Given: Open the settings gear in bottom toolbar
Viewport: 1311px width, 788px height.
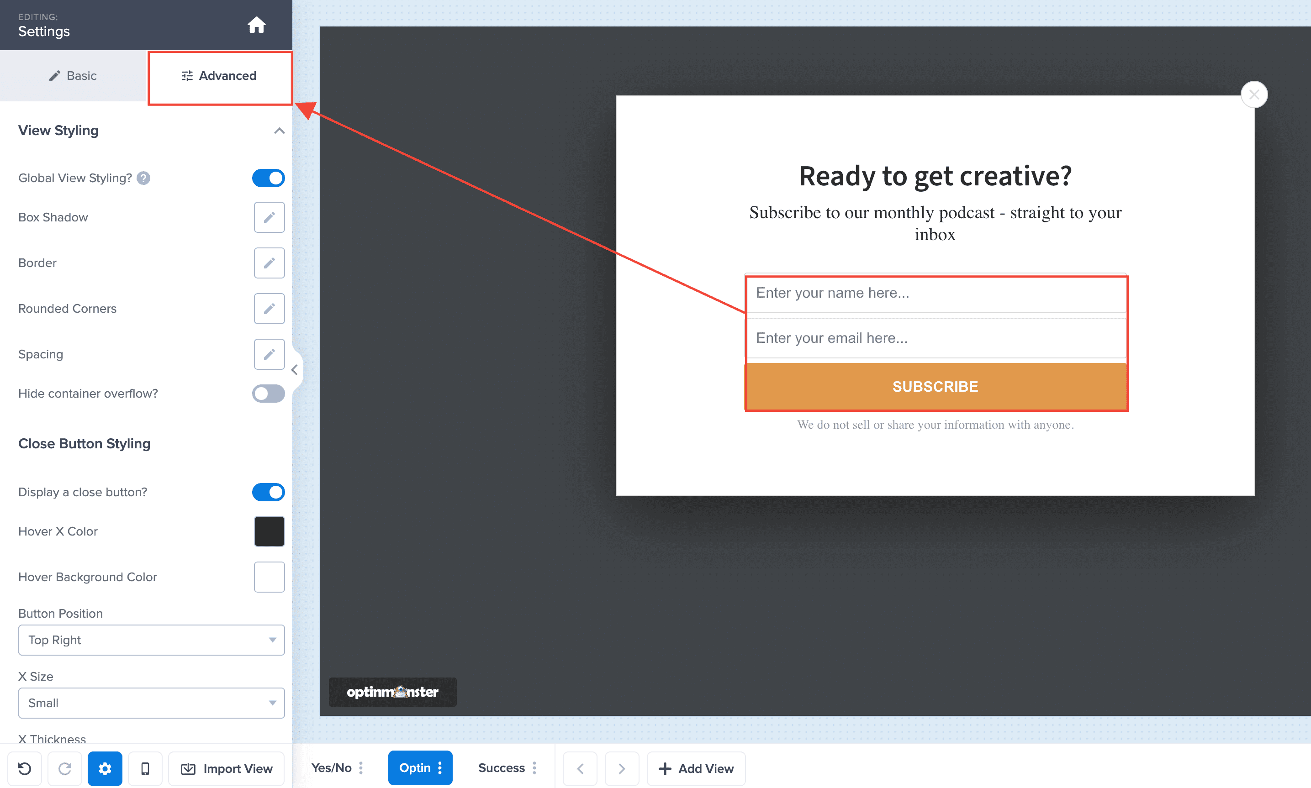Looking at the screenshot, I should click(x=105, y=768).
